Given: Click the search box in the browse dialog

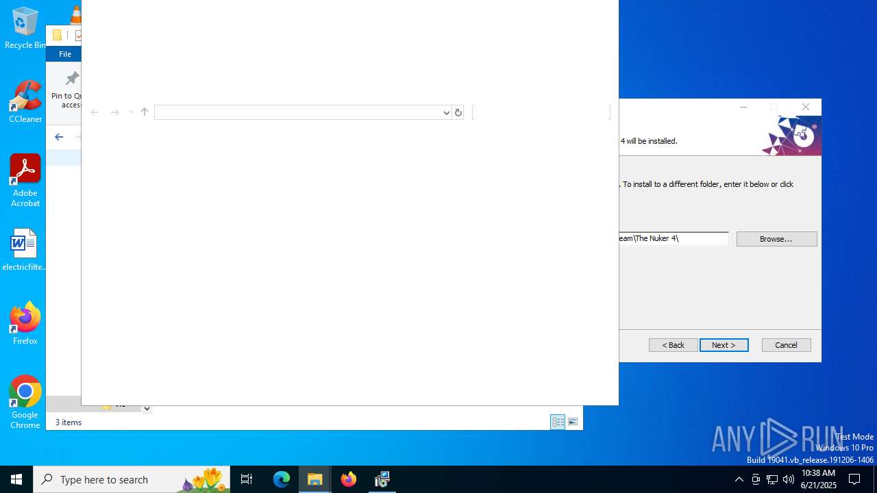Looking at the screenshot, I should point(541,112).
